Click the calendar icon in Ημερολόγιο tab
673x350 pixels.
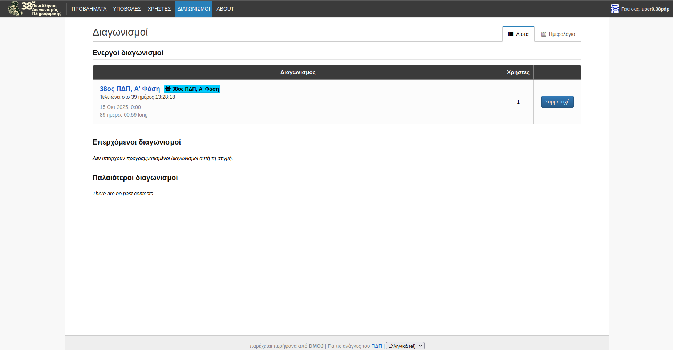point(543,34)
